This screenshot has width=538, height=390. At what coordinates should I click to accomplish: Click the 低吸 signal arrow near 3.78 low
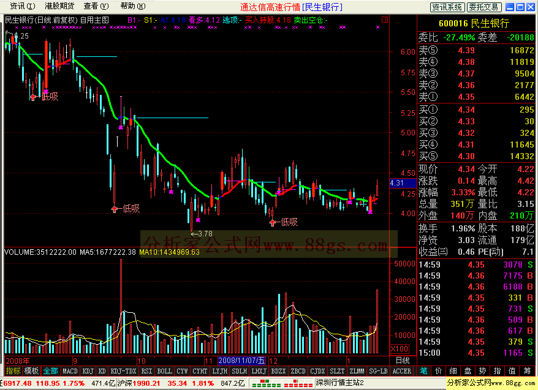click(273, 223)
